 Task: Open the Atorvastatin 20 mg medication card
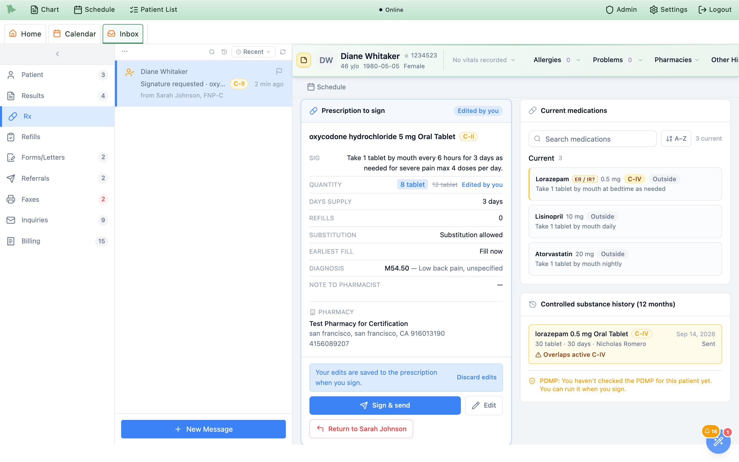tap(625, 259)
